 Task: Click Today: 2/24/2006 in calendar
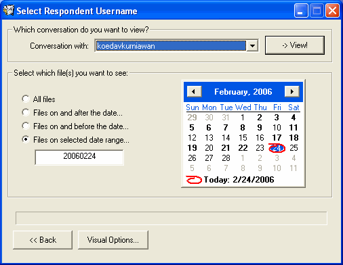click(x=230, y=180)
